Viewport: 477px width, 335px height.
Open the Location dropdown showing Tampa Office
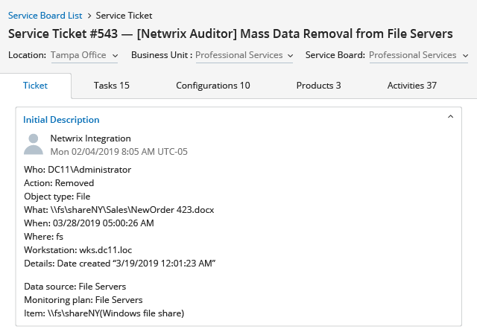tap(84, 56)
